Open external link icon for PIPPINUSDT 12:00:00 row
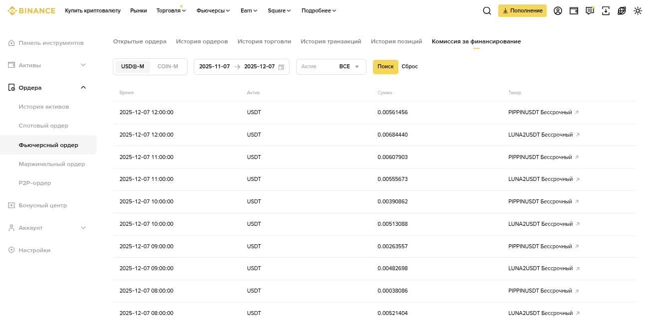The width and height of the screenshot is (651, 323). pos(577,113)
